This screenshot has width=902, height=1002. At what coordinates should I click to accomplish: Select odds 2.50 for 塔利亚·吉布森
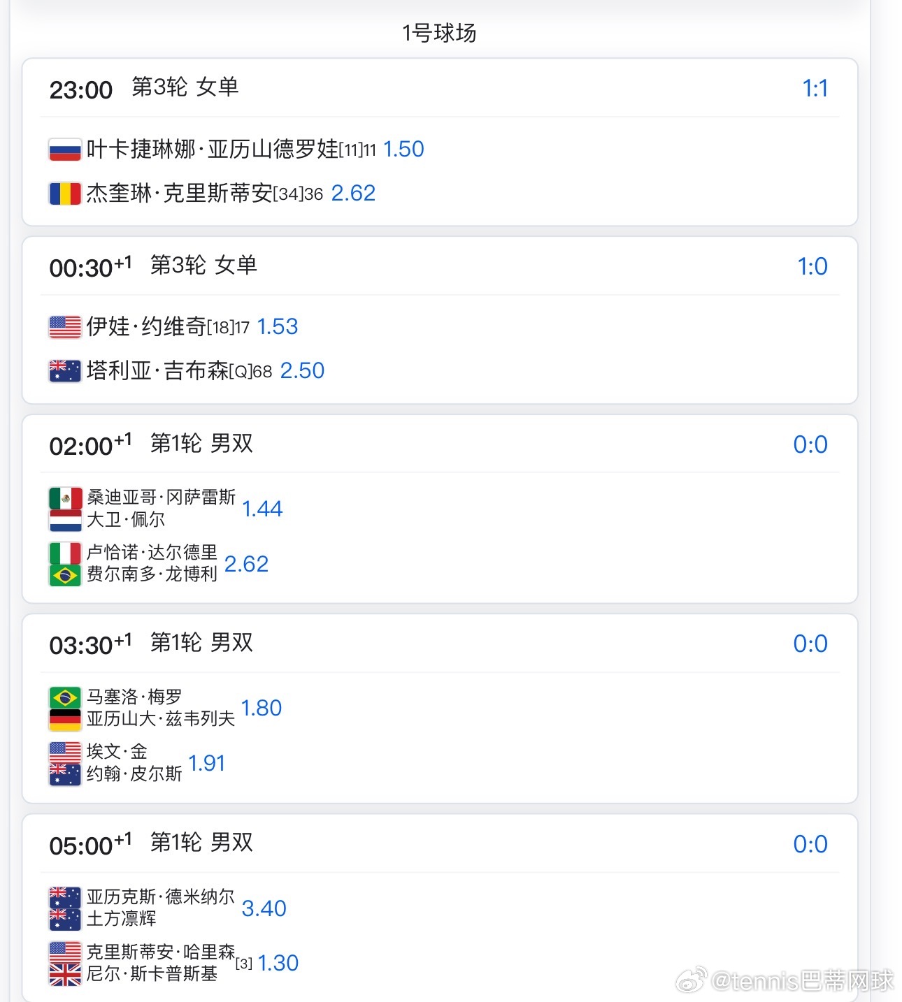[x=302, y=371]
